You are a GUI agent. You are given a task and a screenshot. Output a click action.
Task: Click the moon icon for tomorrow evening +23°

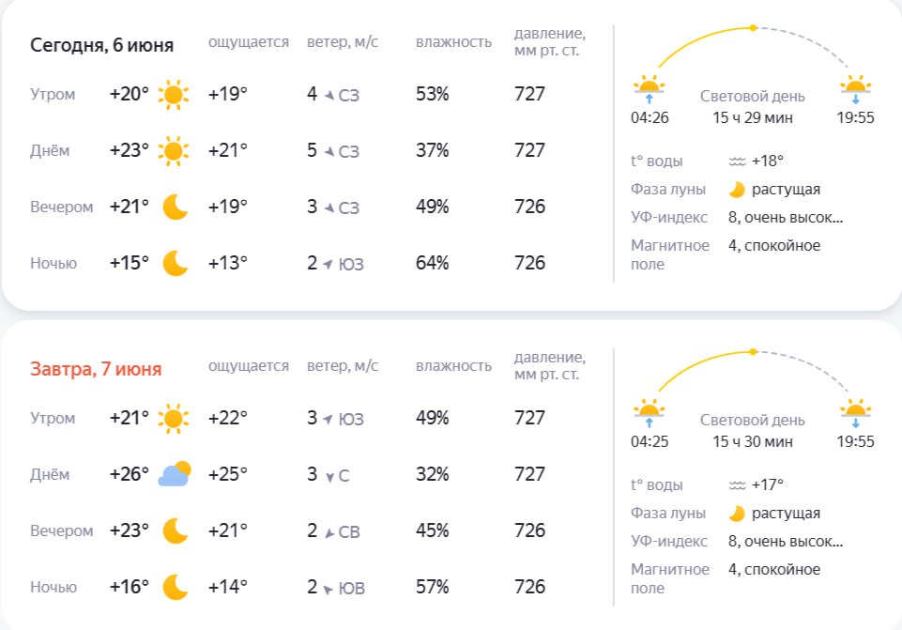pyautogui.click(x=175, y=530)
